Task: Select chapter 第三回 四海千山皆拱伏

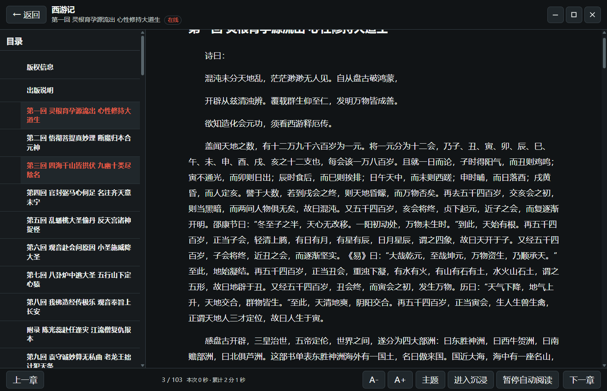Action: click(80, 170)
